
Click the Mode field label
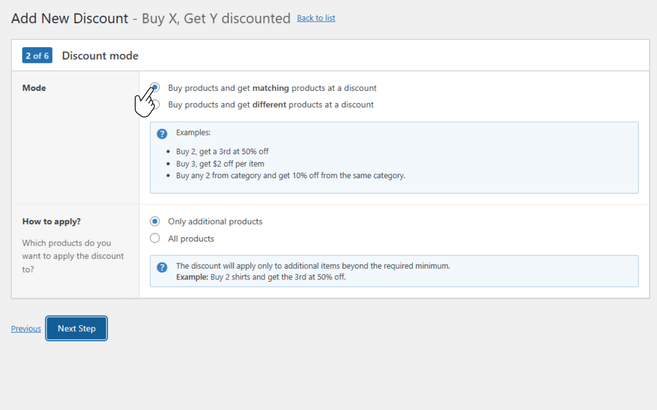click(x=34, y=88)
